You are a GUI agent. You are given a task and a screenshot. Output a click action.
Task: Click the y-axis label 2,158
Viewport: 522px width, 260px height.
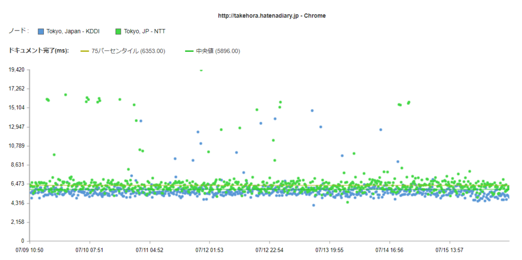coord(19,222)
